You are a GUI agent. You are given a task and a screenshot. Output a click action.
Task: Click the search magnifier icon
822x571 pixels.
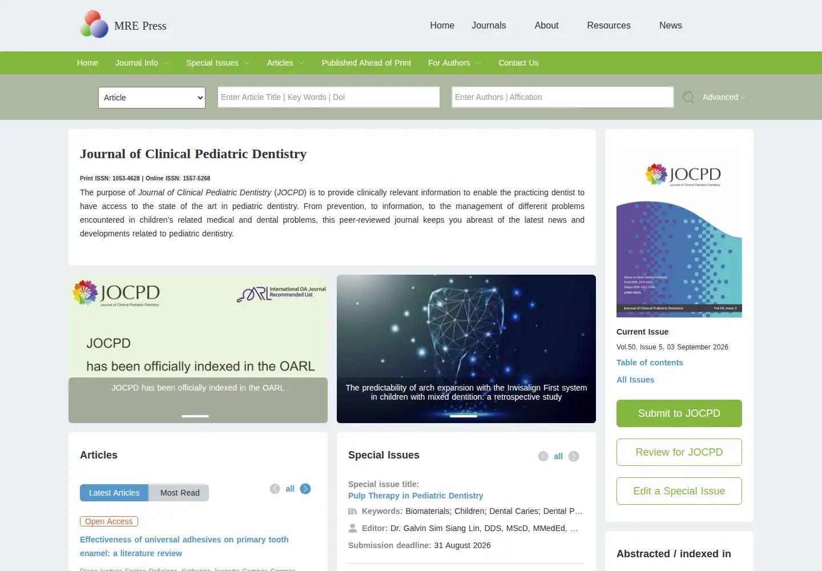[x=688, y=97]
